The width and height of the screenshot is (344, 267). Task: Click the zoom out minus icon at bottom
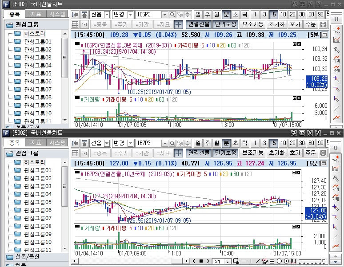[x=279, y=261]
